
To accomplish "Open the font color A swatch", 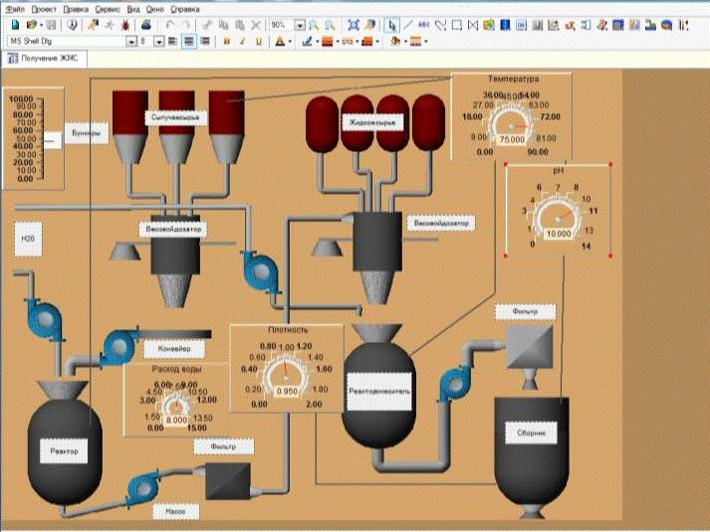I will (x=282, y=42).
